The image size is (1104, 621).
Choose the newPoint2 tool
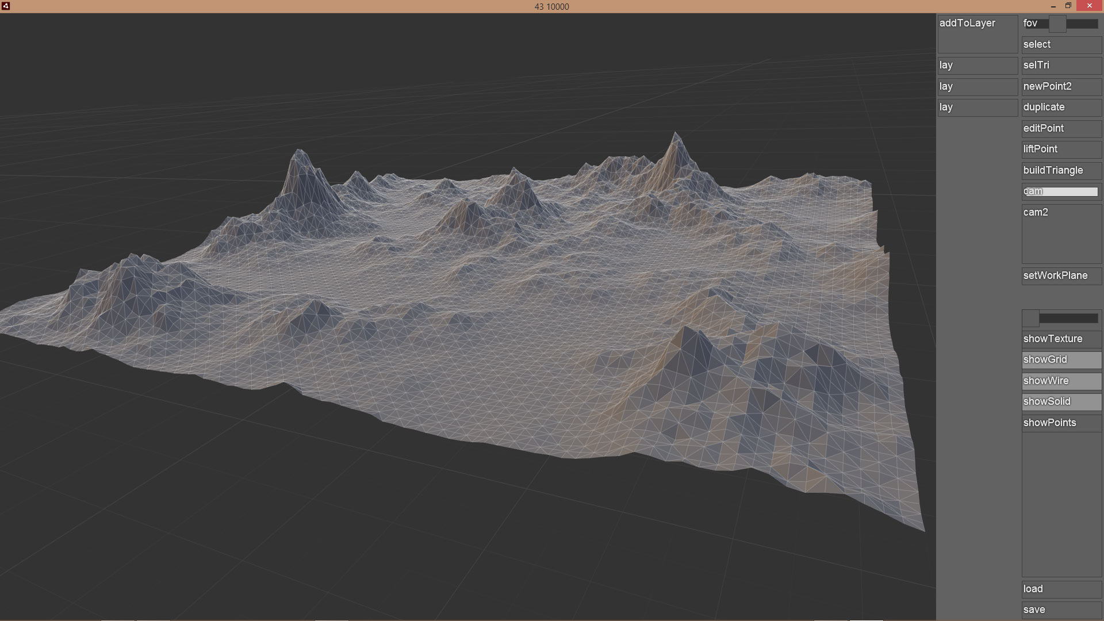(1061, 87)
